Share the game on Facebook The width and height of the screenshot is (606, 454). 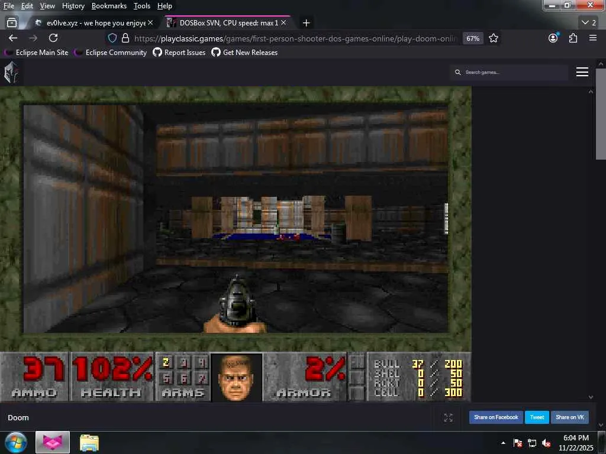[496, 417]
